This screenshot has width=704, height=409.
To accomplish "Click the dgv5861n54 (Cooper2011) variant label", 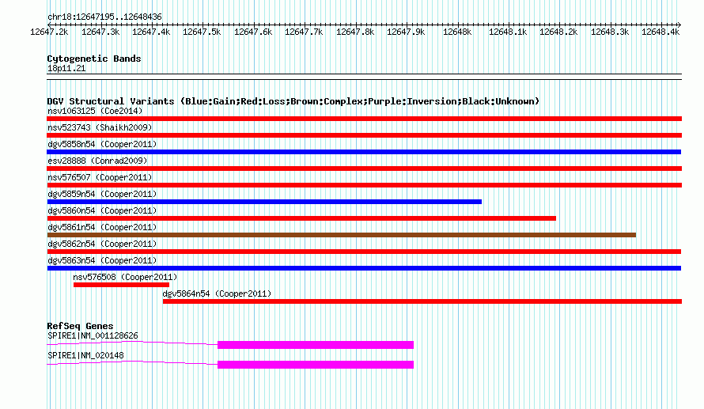I will (x=102, y=227).
